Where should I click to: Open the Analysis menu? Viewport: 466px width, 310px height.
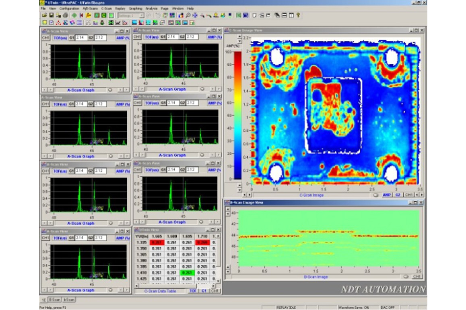152,8
